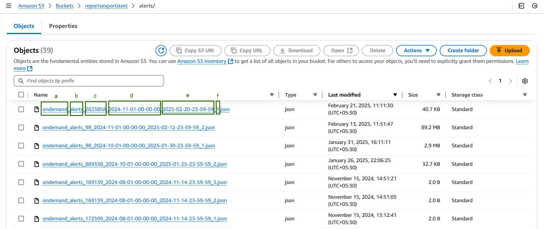Open the Actions dropdown
Screen dimensions: 544x229
[416, 50]
